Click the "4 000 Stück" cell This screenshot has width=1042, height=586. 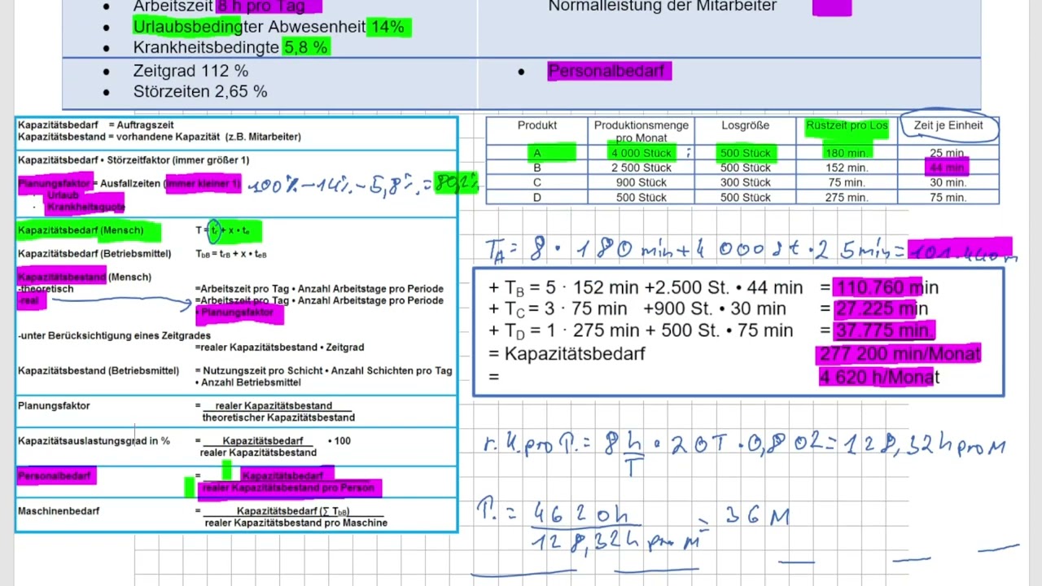point(641,153)
